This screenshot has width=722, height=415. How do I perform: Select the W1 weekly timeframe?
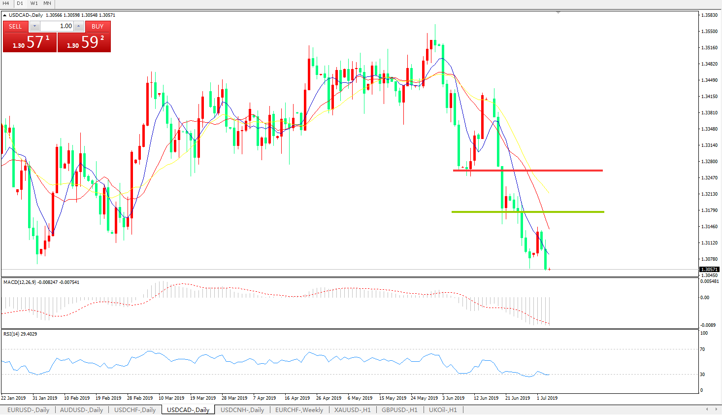[x=34, y=3]
